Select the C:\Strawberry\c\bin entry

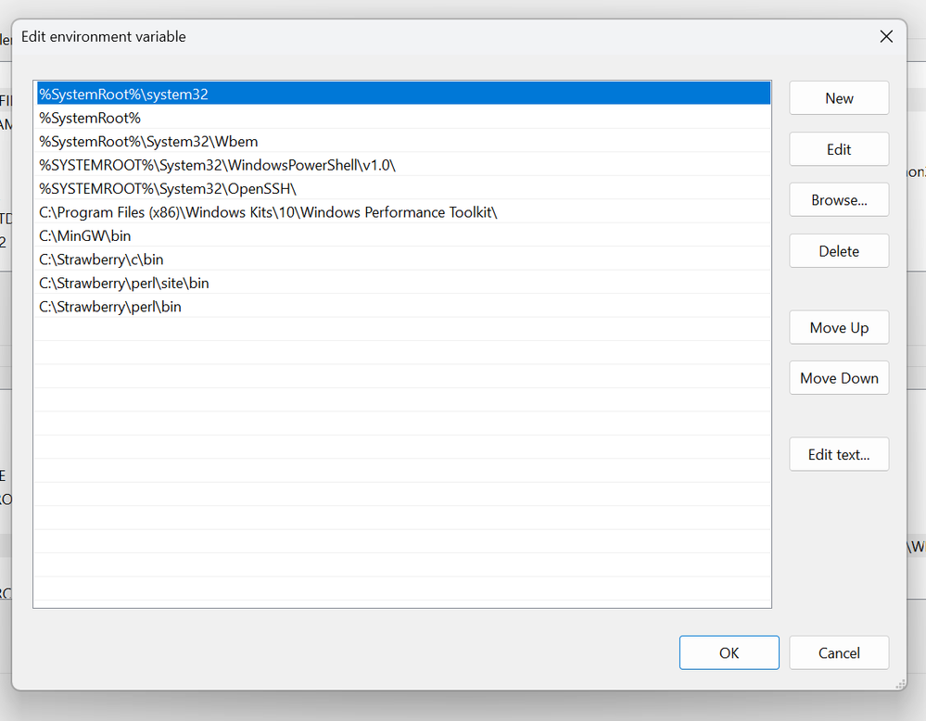(101, 259)
